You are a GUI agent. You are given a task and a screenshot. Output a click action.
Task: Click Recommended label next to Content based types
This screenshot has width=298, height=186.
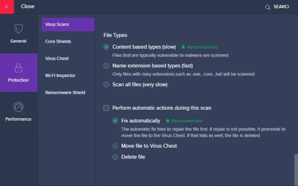pyautogui.click(x=202, y=47)
